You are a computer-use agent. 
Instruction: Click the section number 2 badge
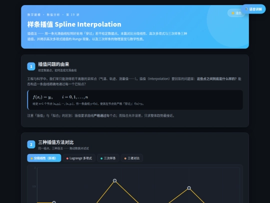(31, 144)
